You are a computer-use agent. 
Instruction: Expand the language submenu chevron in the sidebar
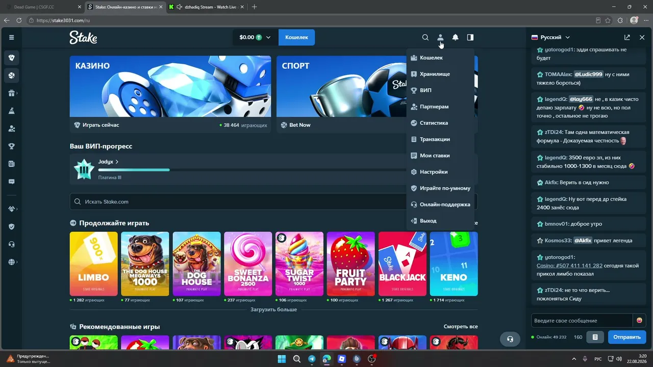[17, 262]
